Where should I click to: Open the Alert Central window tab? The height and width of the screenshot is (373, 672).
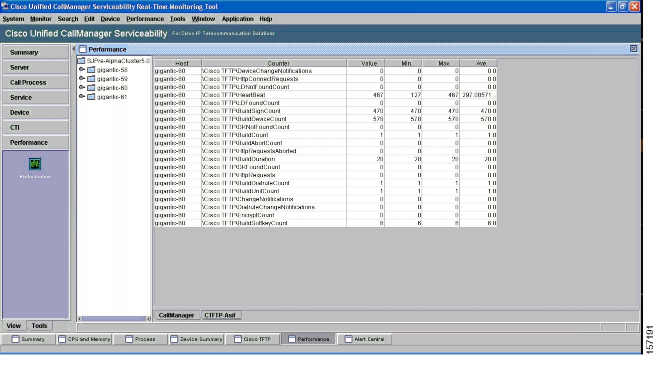click(x=365, y=339)
